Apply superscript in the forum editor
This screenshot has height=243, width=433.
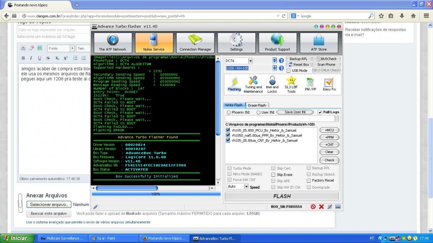(65, 58)
